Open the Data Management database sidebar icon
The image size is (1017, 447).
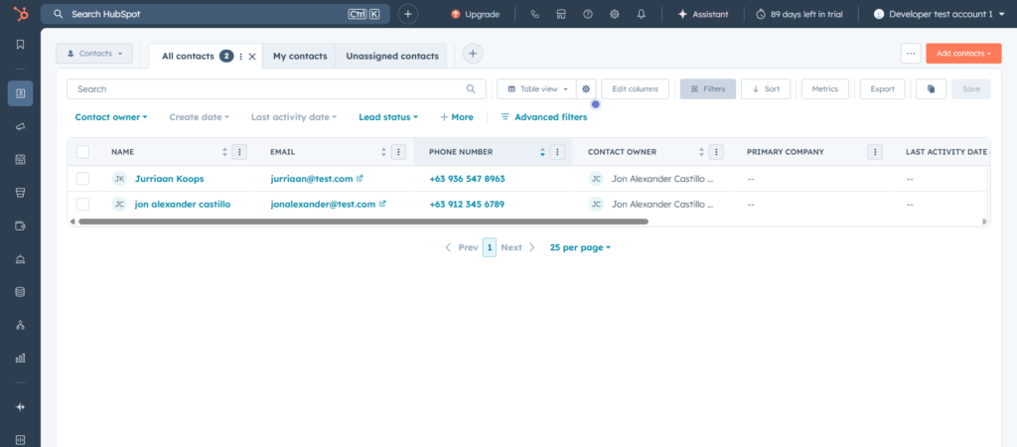pos(20,292)
